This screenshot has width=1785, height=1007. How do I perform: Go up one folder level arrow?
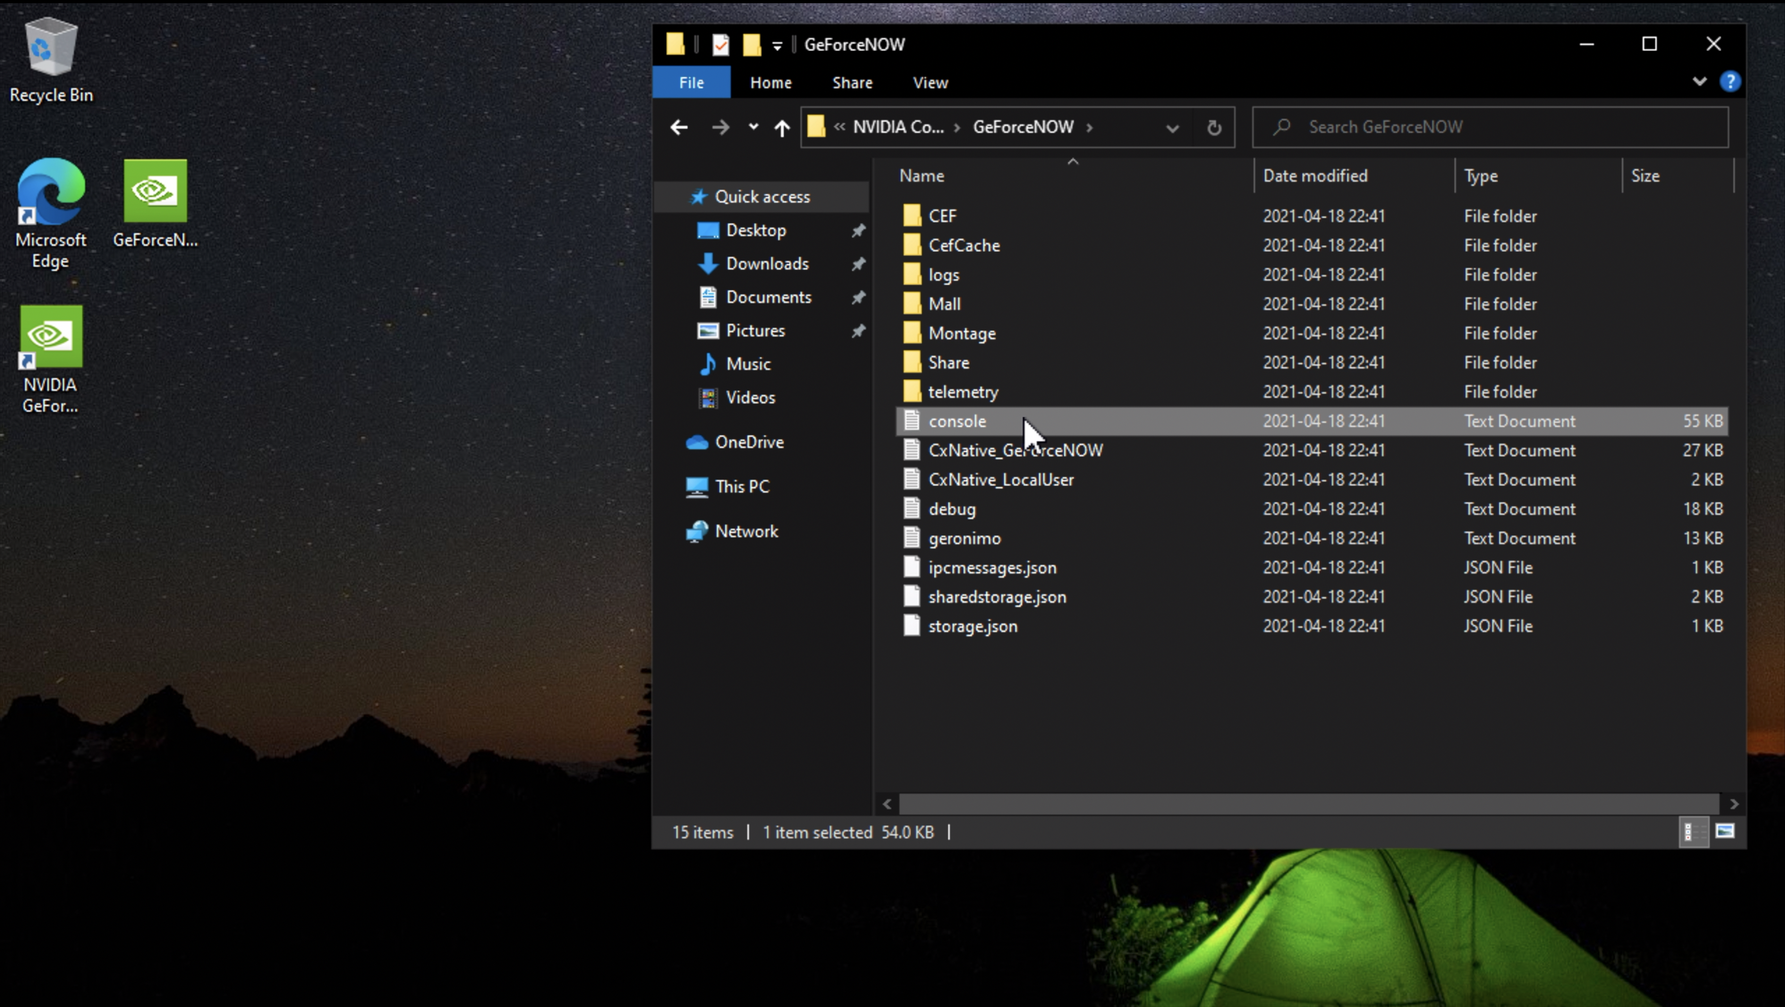click(x=781, y=127)
